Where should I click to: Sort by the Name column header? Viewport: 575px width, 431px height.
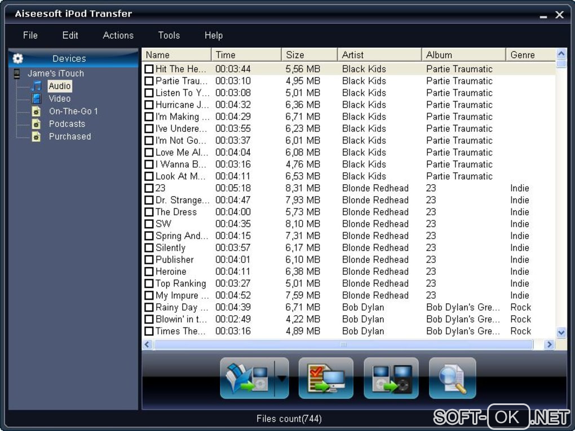[176, 55]
